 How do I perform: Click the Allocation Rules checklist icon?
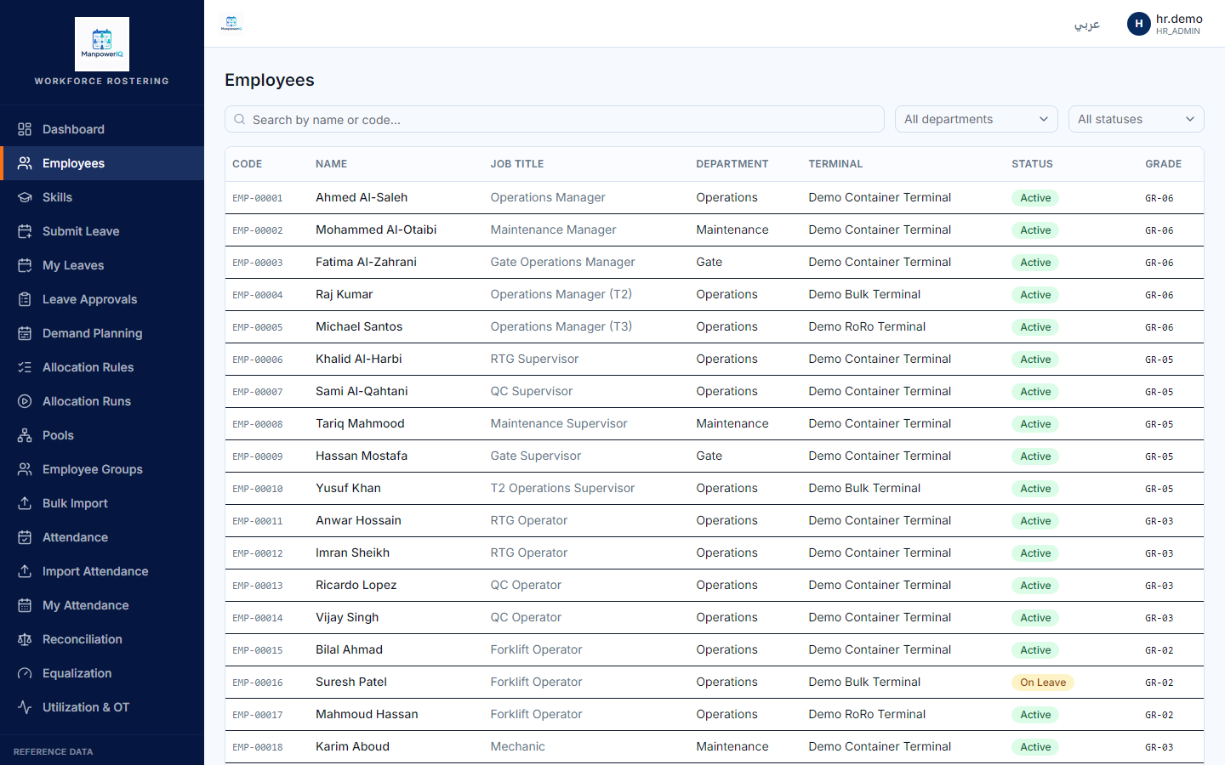click(x=25, y=367)
